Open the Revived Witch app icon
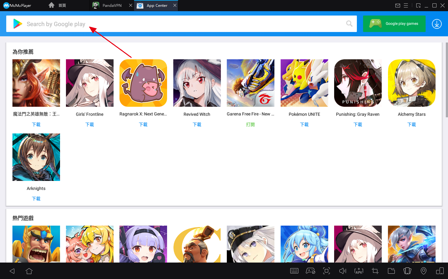Viewport: 448px width, 279px height. (x=197, y=83)
